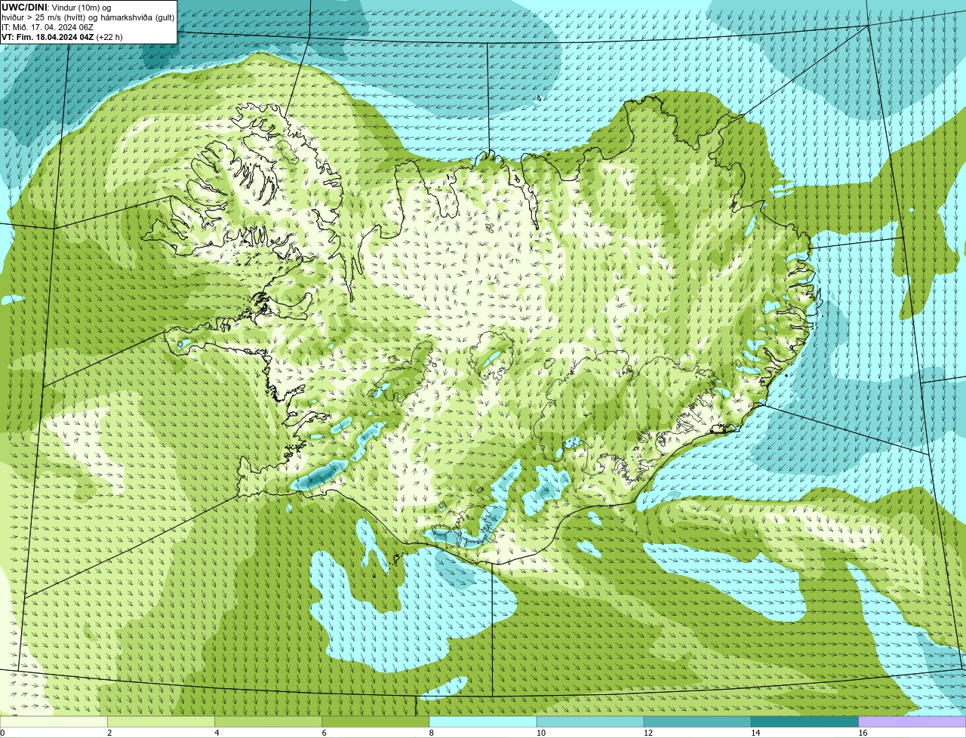The image size is (966, 738).
Task: Click the pale yellow 0–2 m/s legend segment
Action: click(54, 721)
